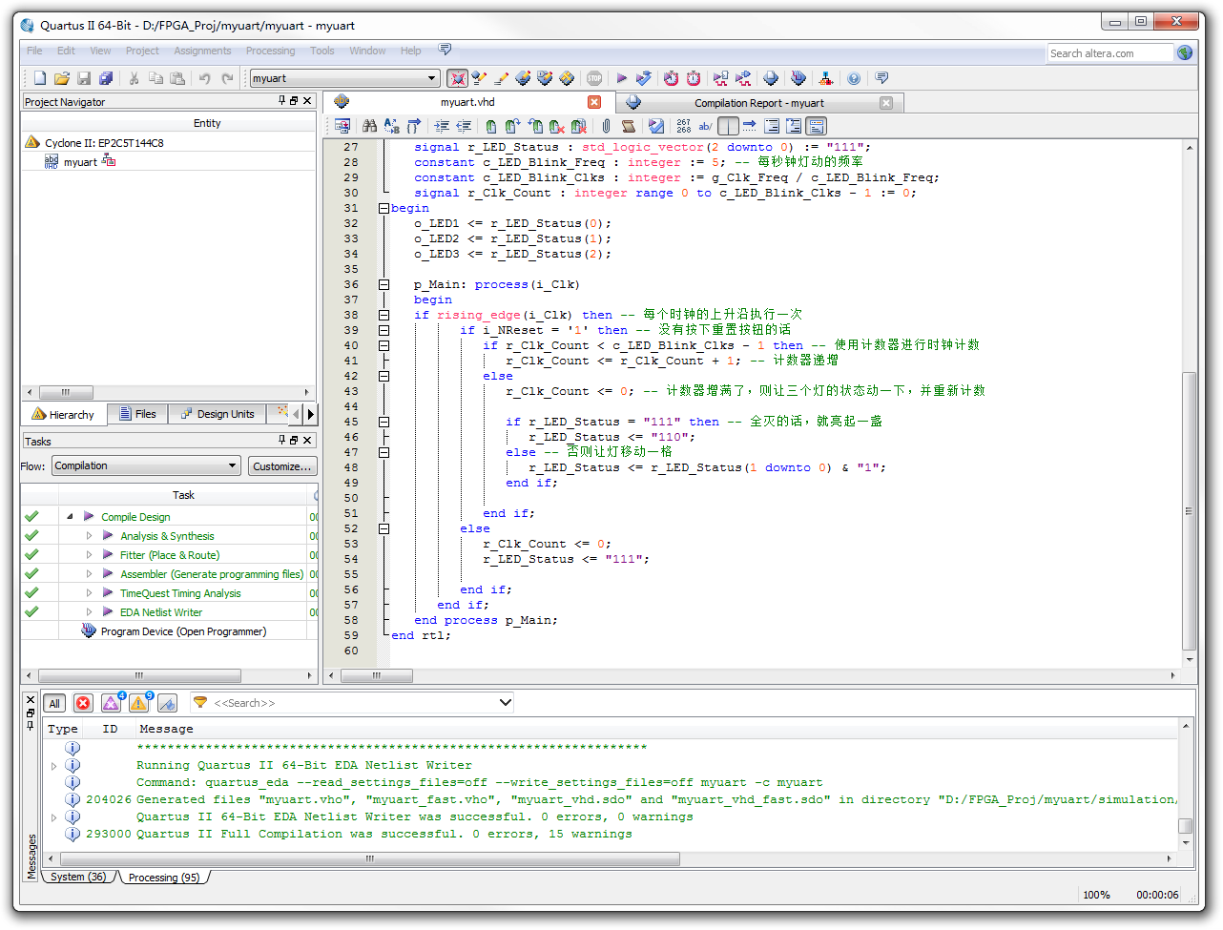Open the Help question mark icon
Image resolution: width=1223 pixels, height=930 pixels.
(x=854, y=78)
